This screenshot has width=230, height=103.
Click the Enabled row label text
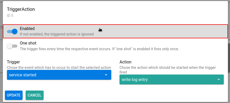[27, 28]
